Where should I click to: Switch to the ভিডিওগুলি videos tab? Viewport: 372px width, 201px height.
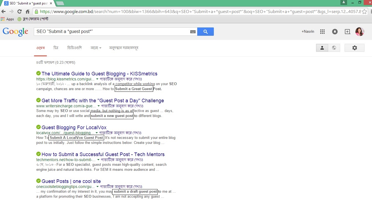coord(75,48)
